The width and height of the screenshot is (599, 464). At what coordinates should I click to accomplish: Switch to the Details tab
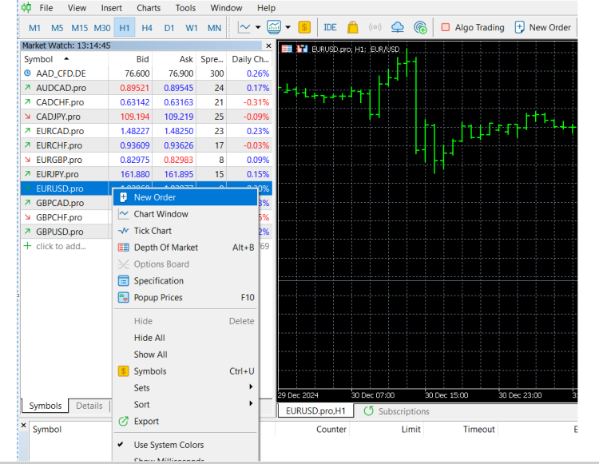click(89, 406)
